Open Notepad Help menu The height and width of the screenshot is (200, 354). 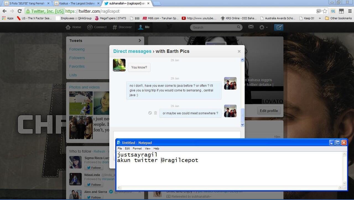(x=156, y=149)
